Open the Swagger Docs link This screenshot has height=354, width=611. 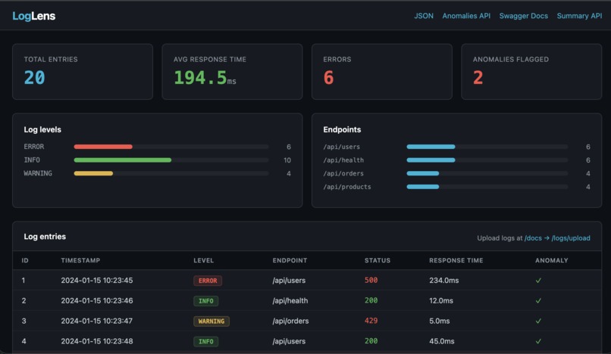523,16
